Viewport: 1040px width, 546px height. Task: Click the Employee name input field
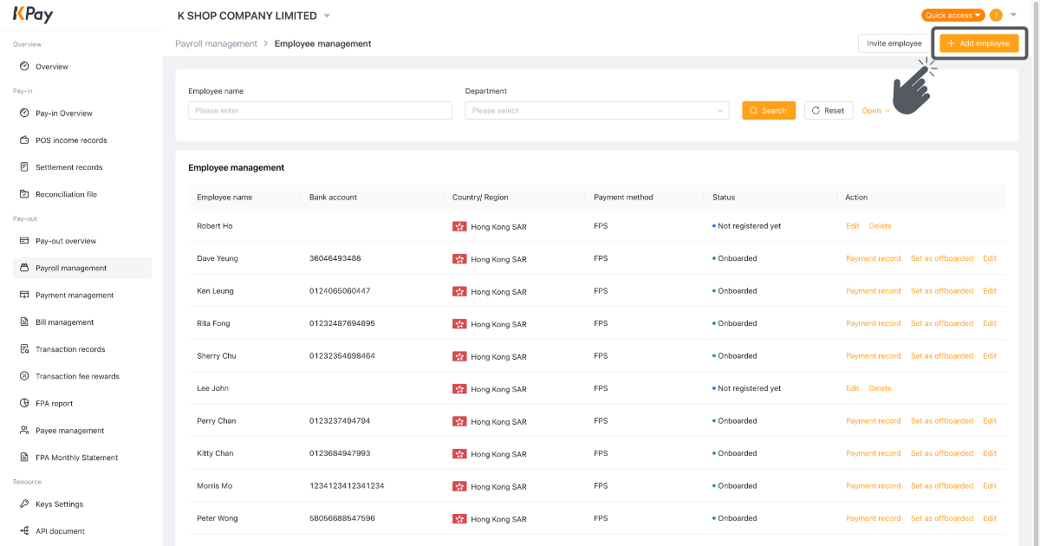pyautogui.click(x=319, y=110)
